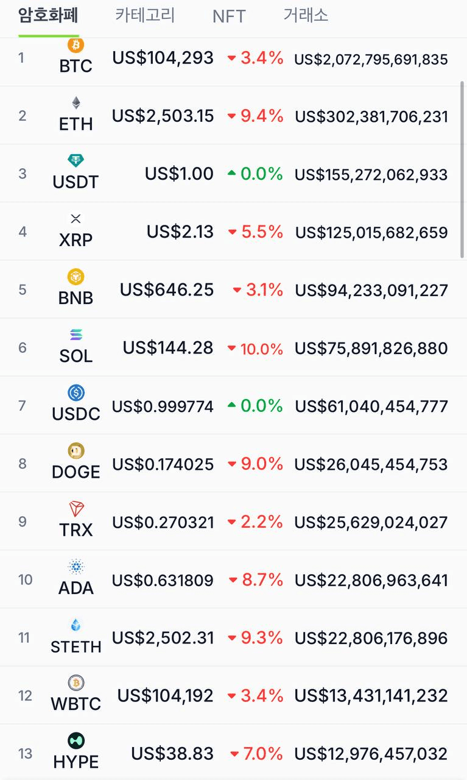Click the TRON TRX icon
This screenshot has height=780, width=467.
tap(76, 509)
